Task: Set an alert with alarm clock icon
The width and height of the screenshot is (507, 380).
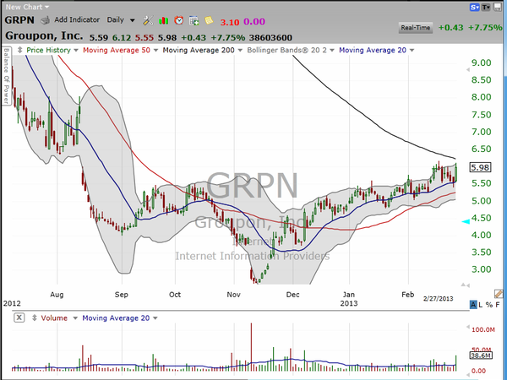Action: 178,20
